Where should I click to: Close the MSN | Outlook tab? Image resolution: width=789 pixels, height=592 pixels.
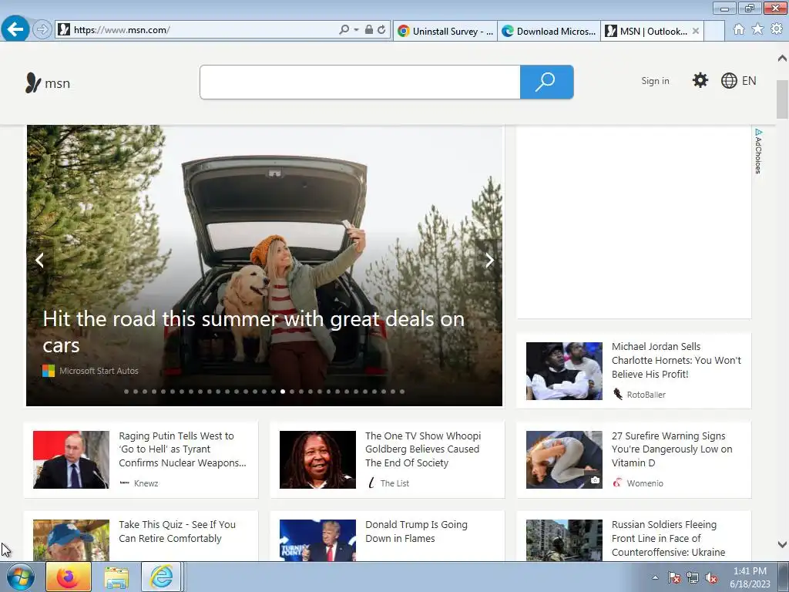[x=696, y=31]
